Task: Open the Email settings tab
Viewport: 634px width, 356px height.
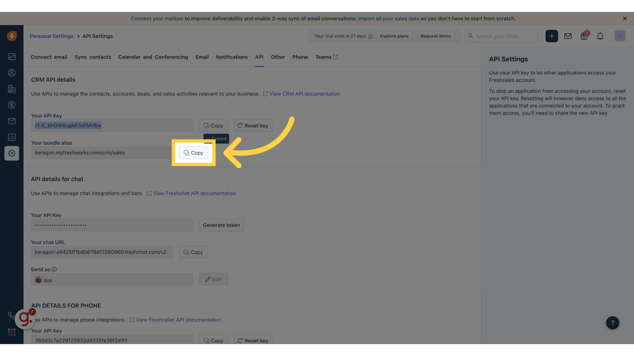Action: 202,57
